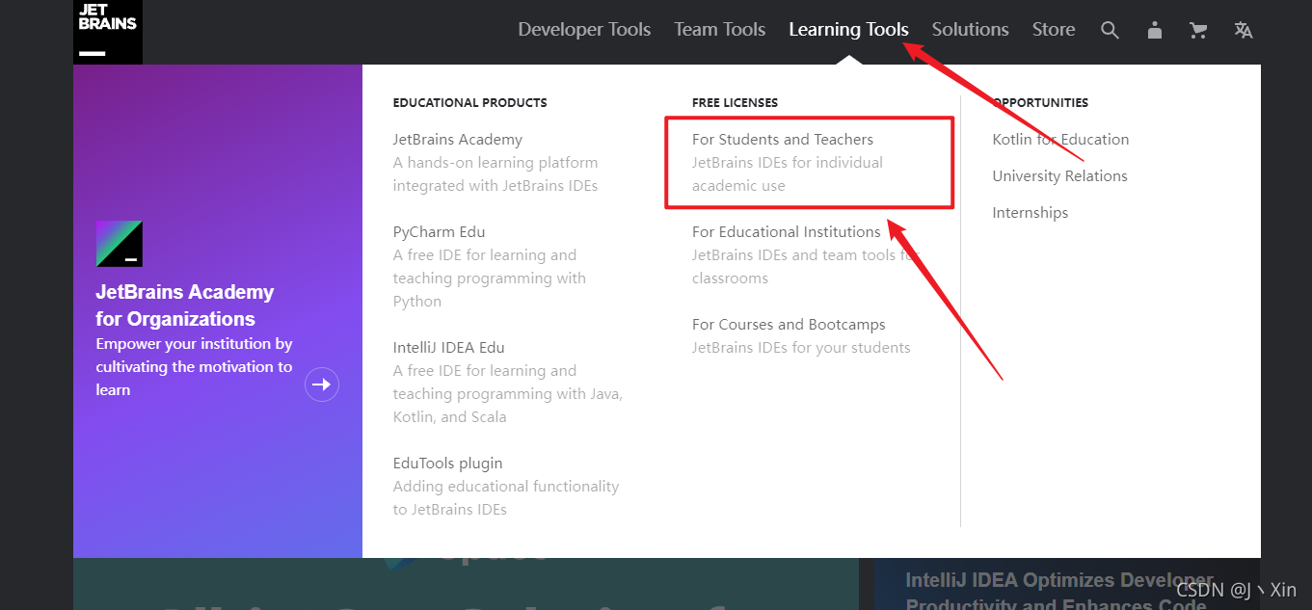1312x610 pixels.
Task: Open the Learning Tools menu
Action: point(848,30)
